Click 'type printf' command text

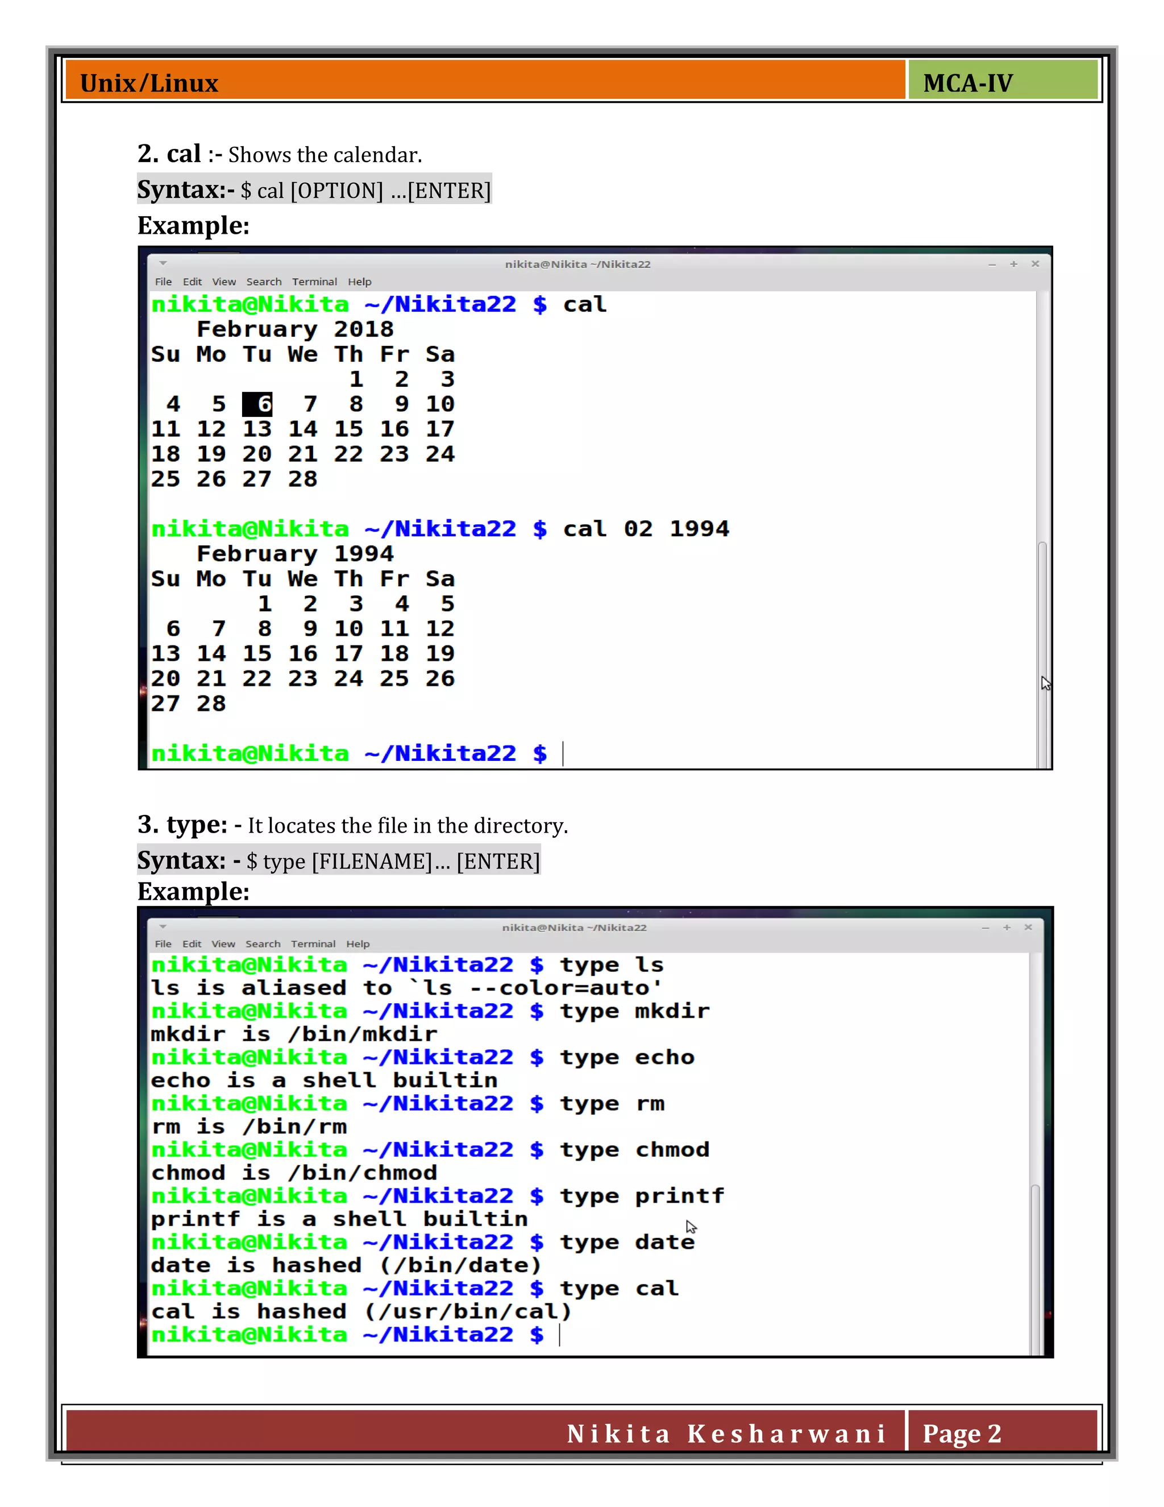click(642, 1196)
